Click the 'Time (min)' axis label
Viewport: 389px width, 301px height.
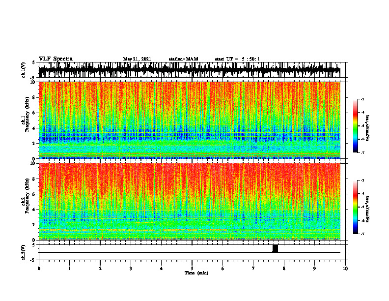[196, 273]
